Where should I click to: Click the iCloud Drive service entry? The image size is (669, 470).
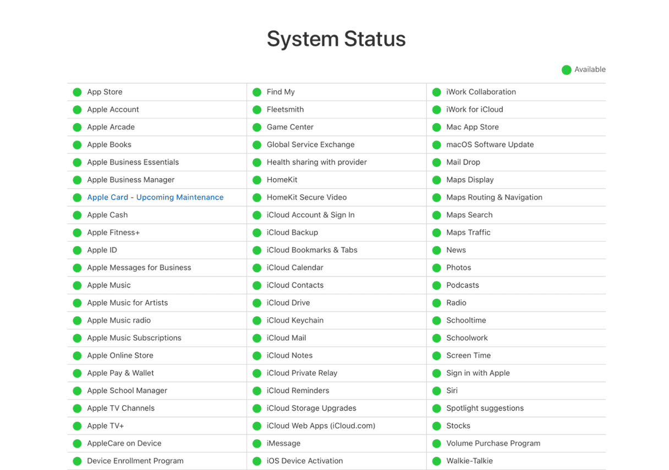coord(288,303)
